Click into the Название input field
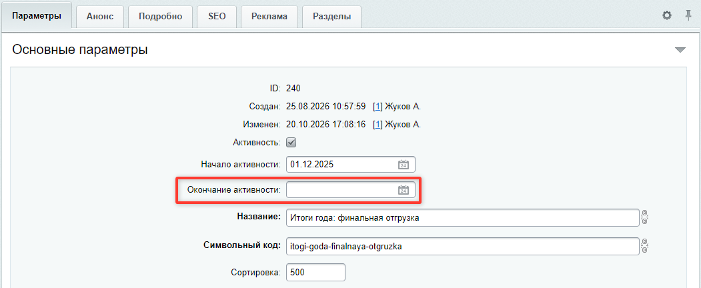The width and height of the screenshot is (701, 288). point(462,218)
